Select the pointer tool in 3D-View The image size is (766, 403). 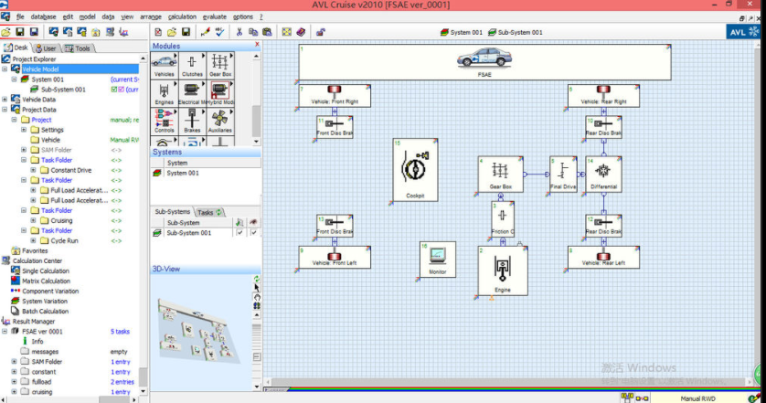click(257, 288)
